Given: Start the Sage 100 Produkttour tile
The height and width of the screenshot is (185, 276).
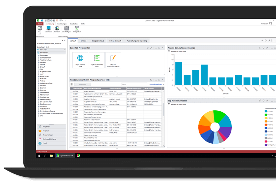Looking at the screenshot, I should coord(113,60).
